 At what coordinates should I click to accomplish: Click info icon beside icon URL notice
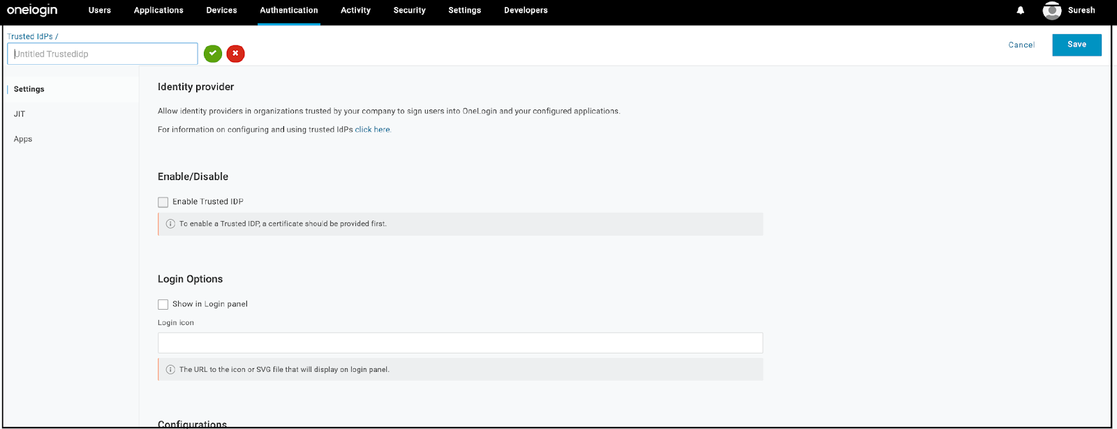tap(170, 370)
